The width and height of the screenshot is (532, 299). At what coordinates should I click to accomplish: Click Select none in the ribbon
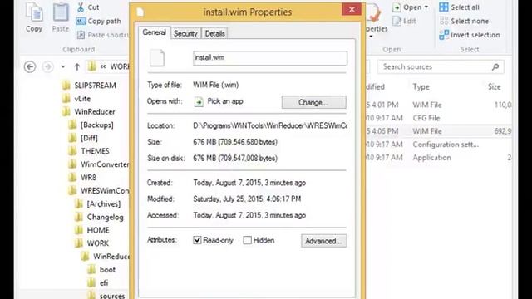[x=464, y=21]
